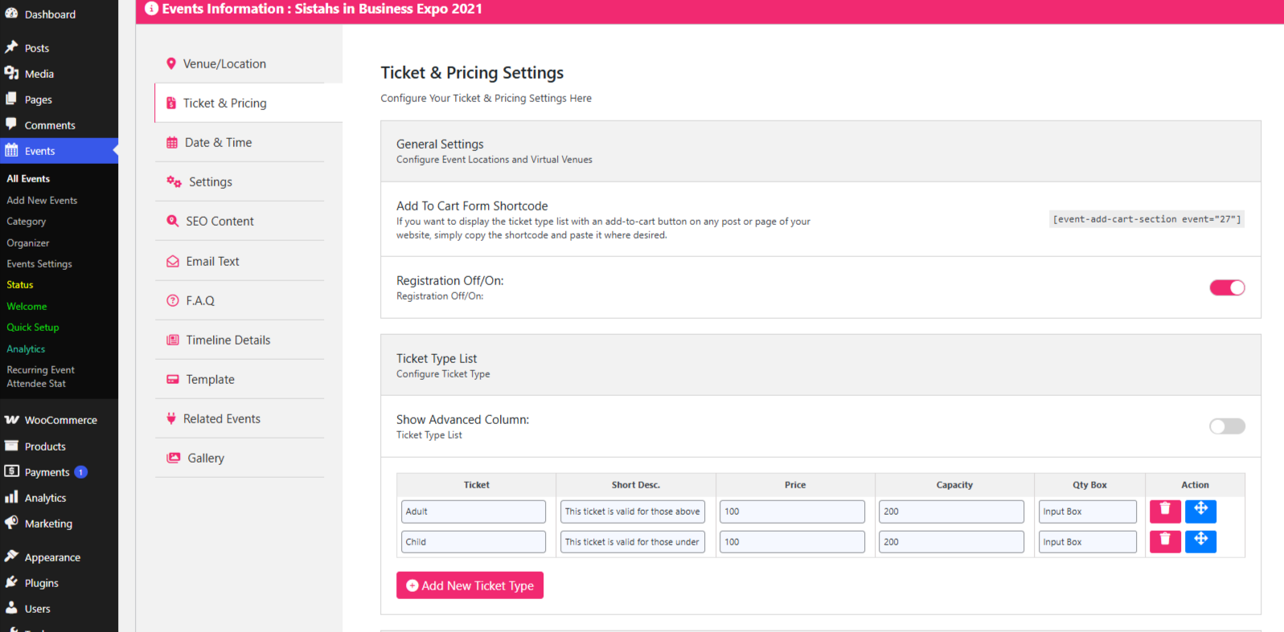1284x632 pixels.
Task: Click the move handle on the Child ticket row
Action: click(x=1200, y=542)
